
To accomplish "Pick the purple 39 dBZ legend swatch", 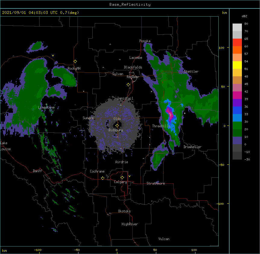I will [237, 103].
